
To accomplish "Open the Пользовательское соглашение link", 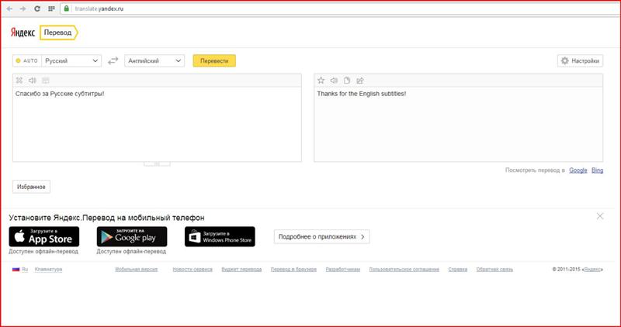I will [x=404, y=269].
